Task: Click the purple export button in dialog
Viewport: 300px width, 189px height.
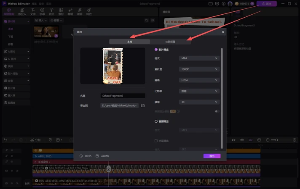Action: pos(212,156)
